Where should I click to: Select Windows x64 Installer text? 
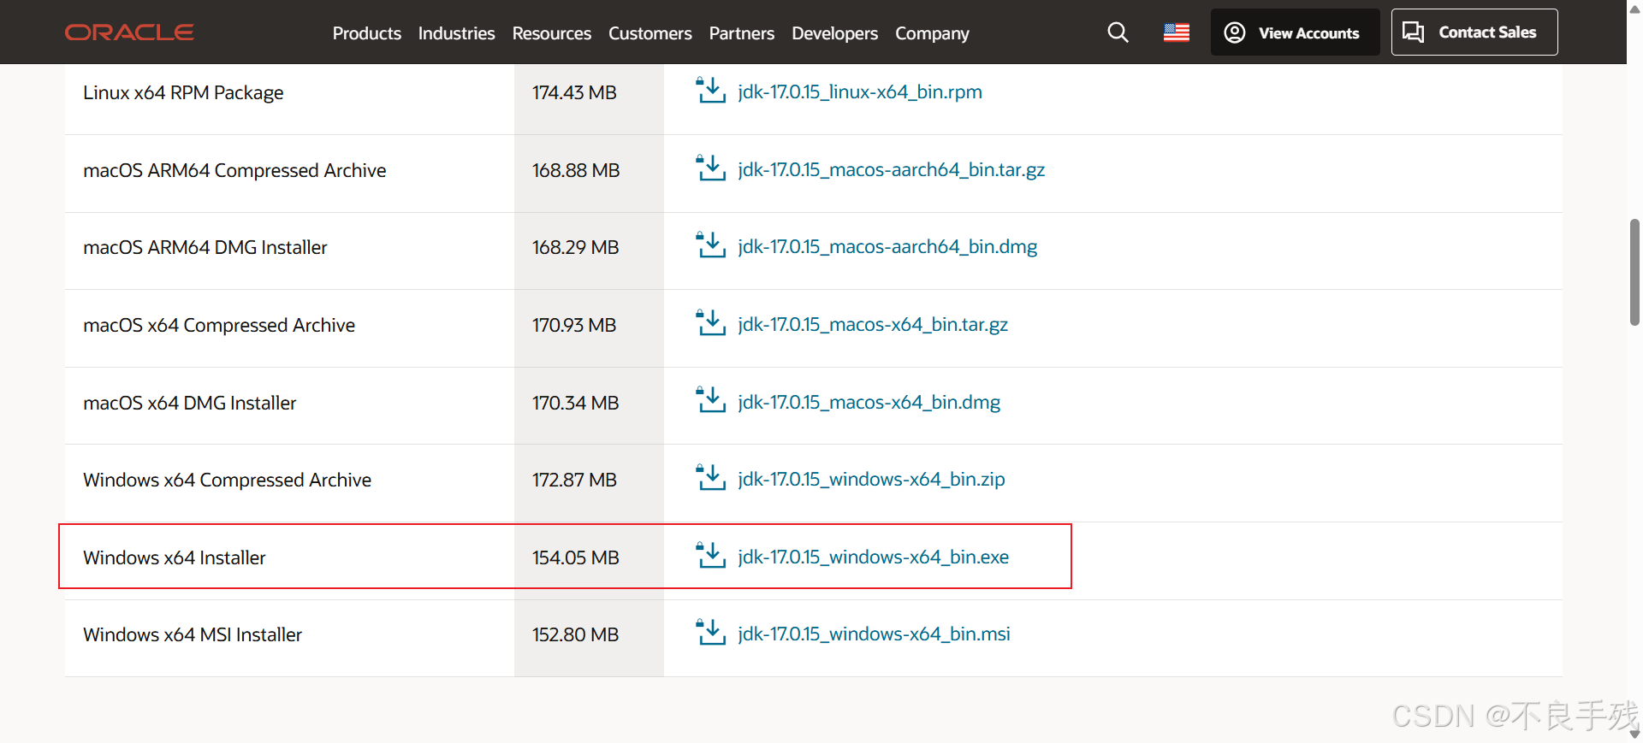pyautogui.click(x=175, y=557)
